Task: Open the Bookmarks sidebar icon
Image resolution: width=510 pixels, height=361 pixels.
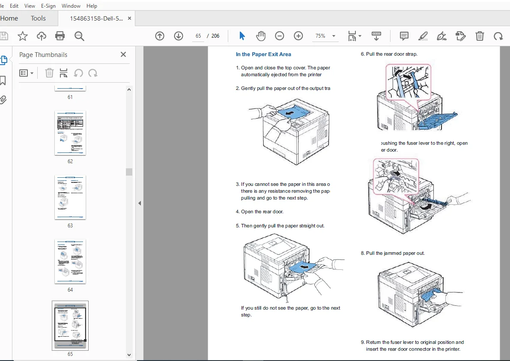Action: point(3,81)
